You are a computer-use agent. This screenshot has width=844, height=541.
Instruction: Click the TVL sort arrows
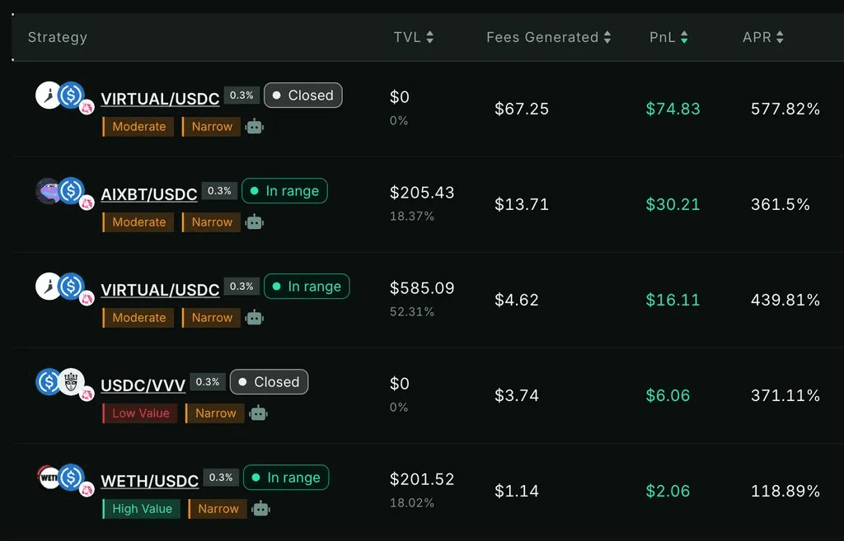pos(430,36)
